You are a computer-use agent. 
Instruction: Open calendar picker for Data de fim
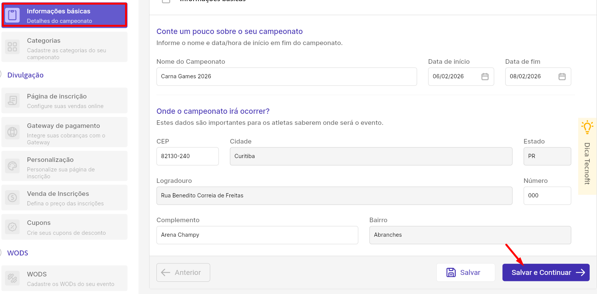click(x=562, y=76)
